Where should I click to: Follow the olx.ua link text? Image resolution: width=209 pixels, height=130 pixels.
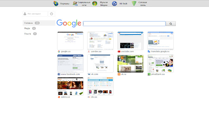coord(94,97)
